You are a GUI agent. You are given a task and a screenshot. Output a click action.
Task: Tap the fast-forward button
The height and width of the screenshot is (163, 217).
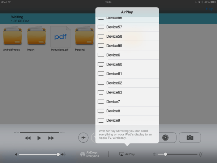(51, 138)
